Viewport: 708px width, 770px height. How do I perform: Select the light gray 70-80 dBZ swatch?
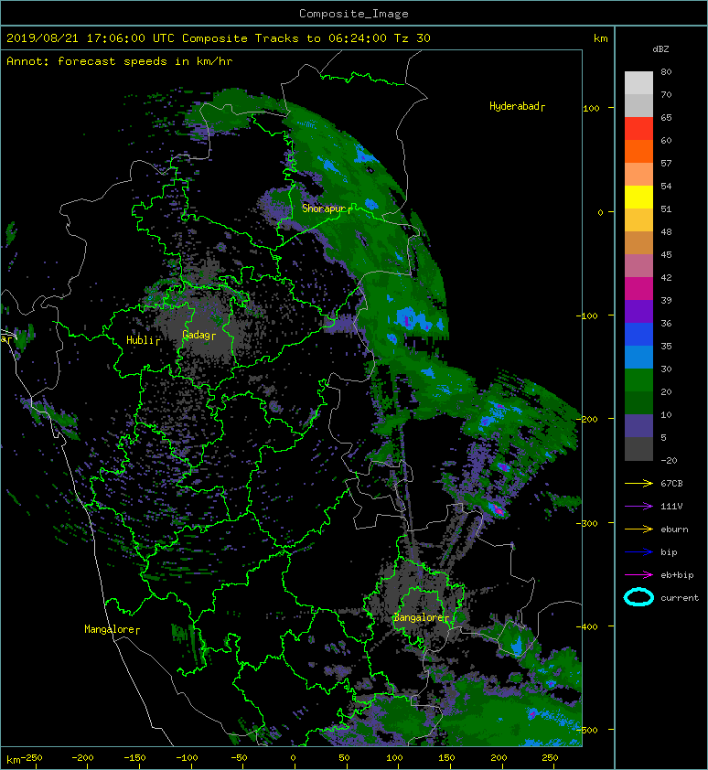point(638,82)
